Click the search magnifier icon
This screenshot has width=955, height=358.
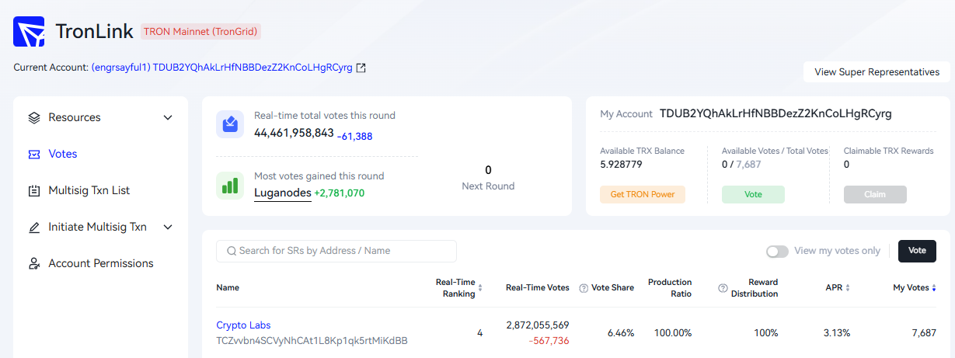pyautogui.click(x=232, y=251)
